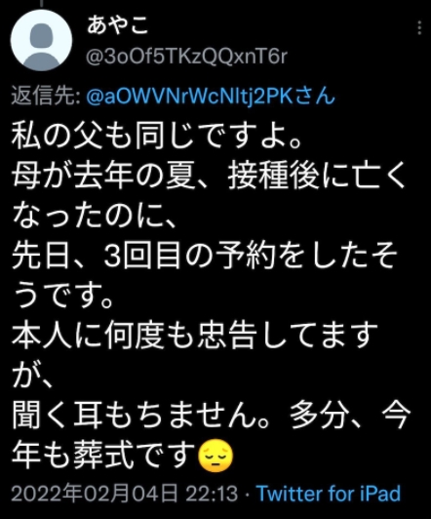
Task: Click the line 聞く耳もちません。多分、今
Action: click(211, 415)
